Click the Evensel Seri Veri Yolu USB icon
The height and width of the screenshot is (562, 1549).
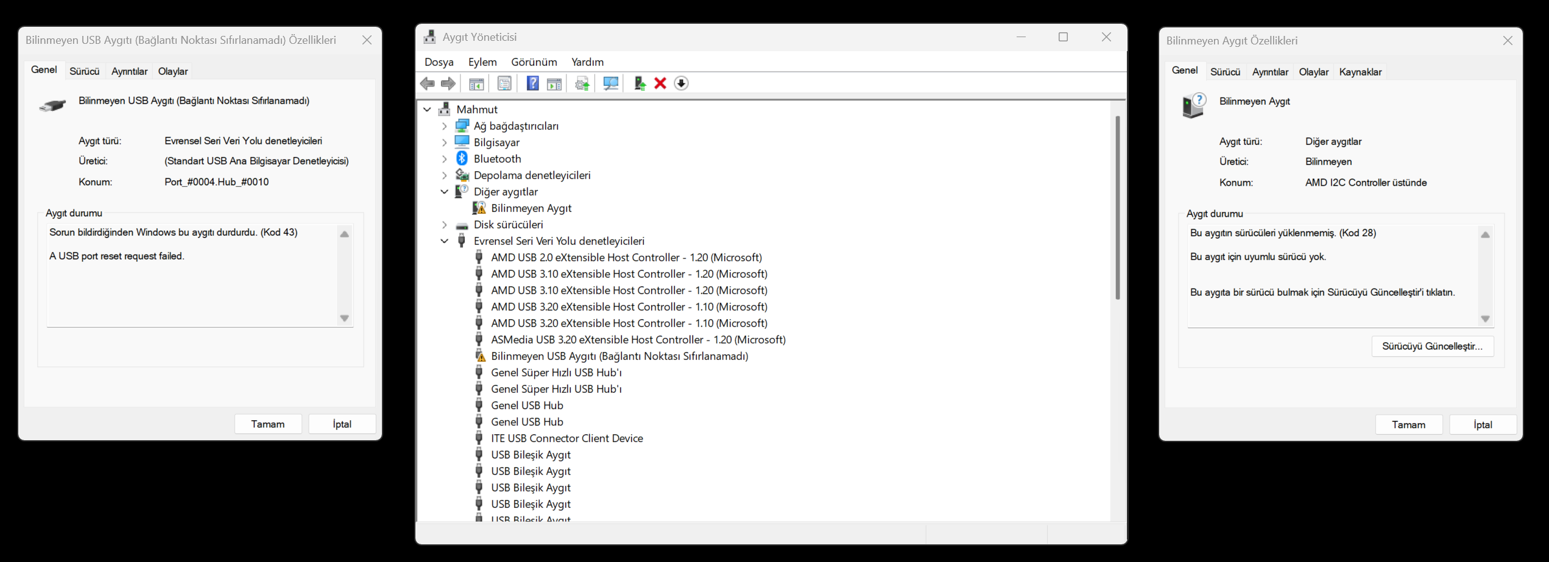(462, 241)
